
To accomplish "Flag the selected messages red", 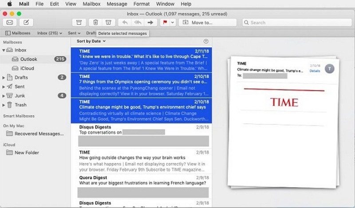I will pos(165,23).
